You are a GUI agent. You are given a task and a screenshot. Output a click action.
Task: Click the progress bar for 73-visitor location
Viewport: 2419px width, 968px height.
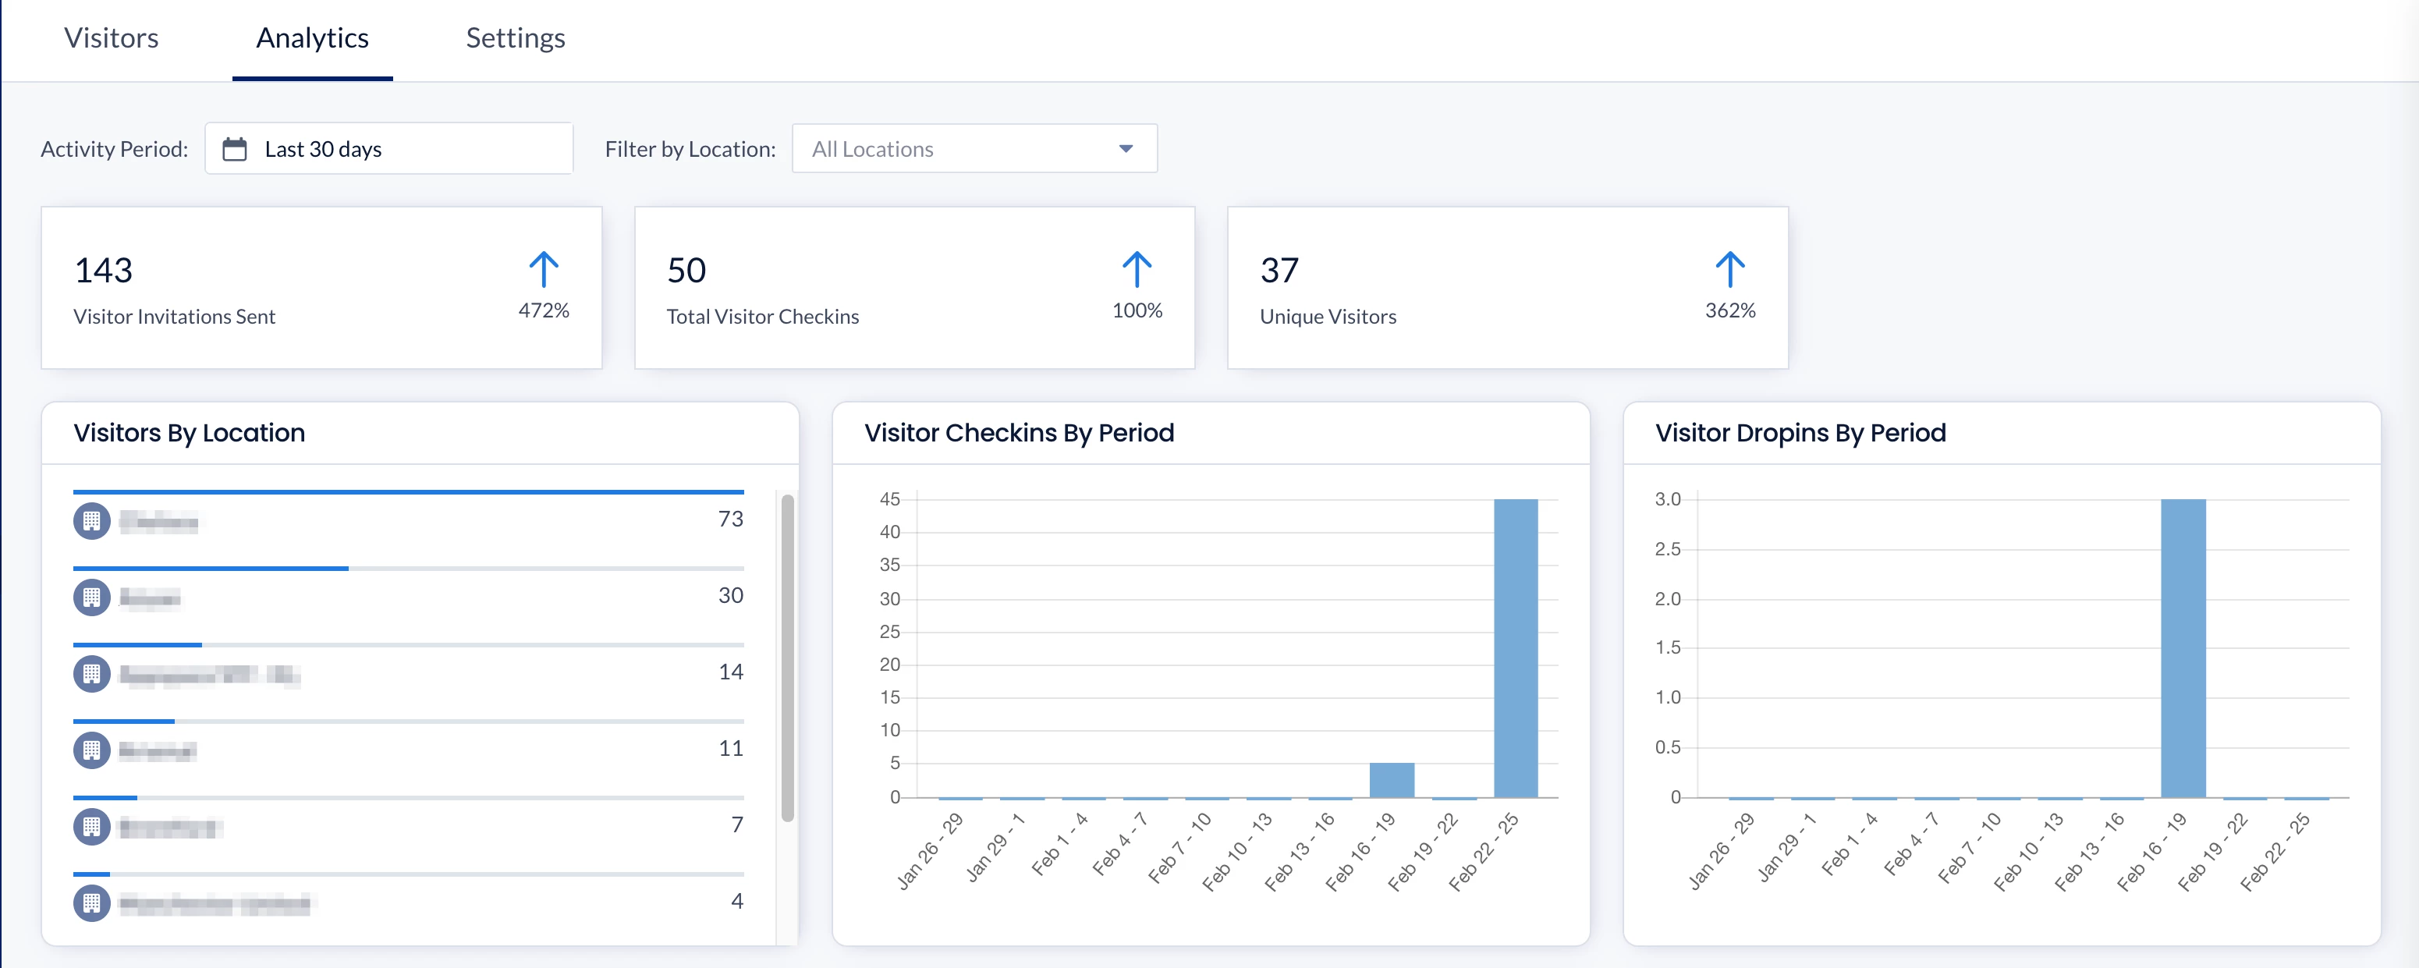407,492
